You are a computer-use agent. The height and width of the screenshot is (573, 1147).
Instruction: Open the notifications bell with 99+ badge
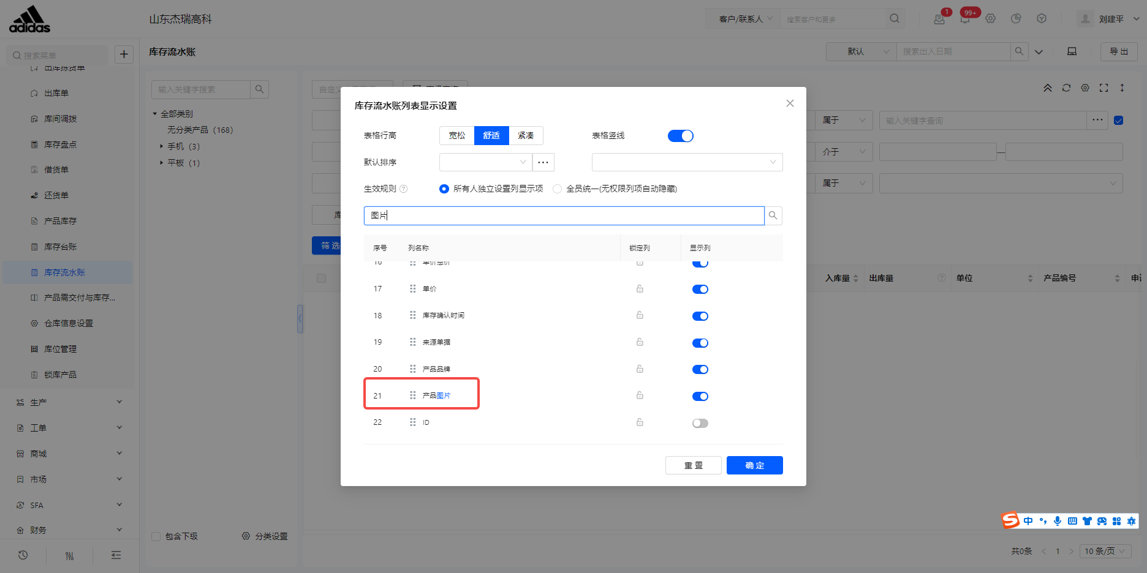[x=965, y=19]
